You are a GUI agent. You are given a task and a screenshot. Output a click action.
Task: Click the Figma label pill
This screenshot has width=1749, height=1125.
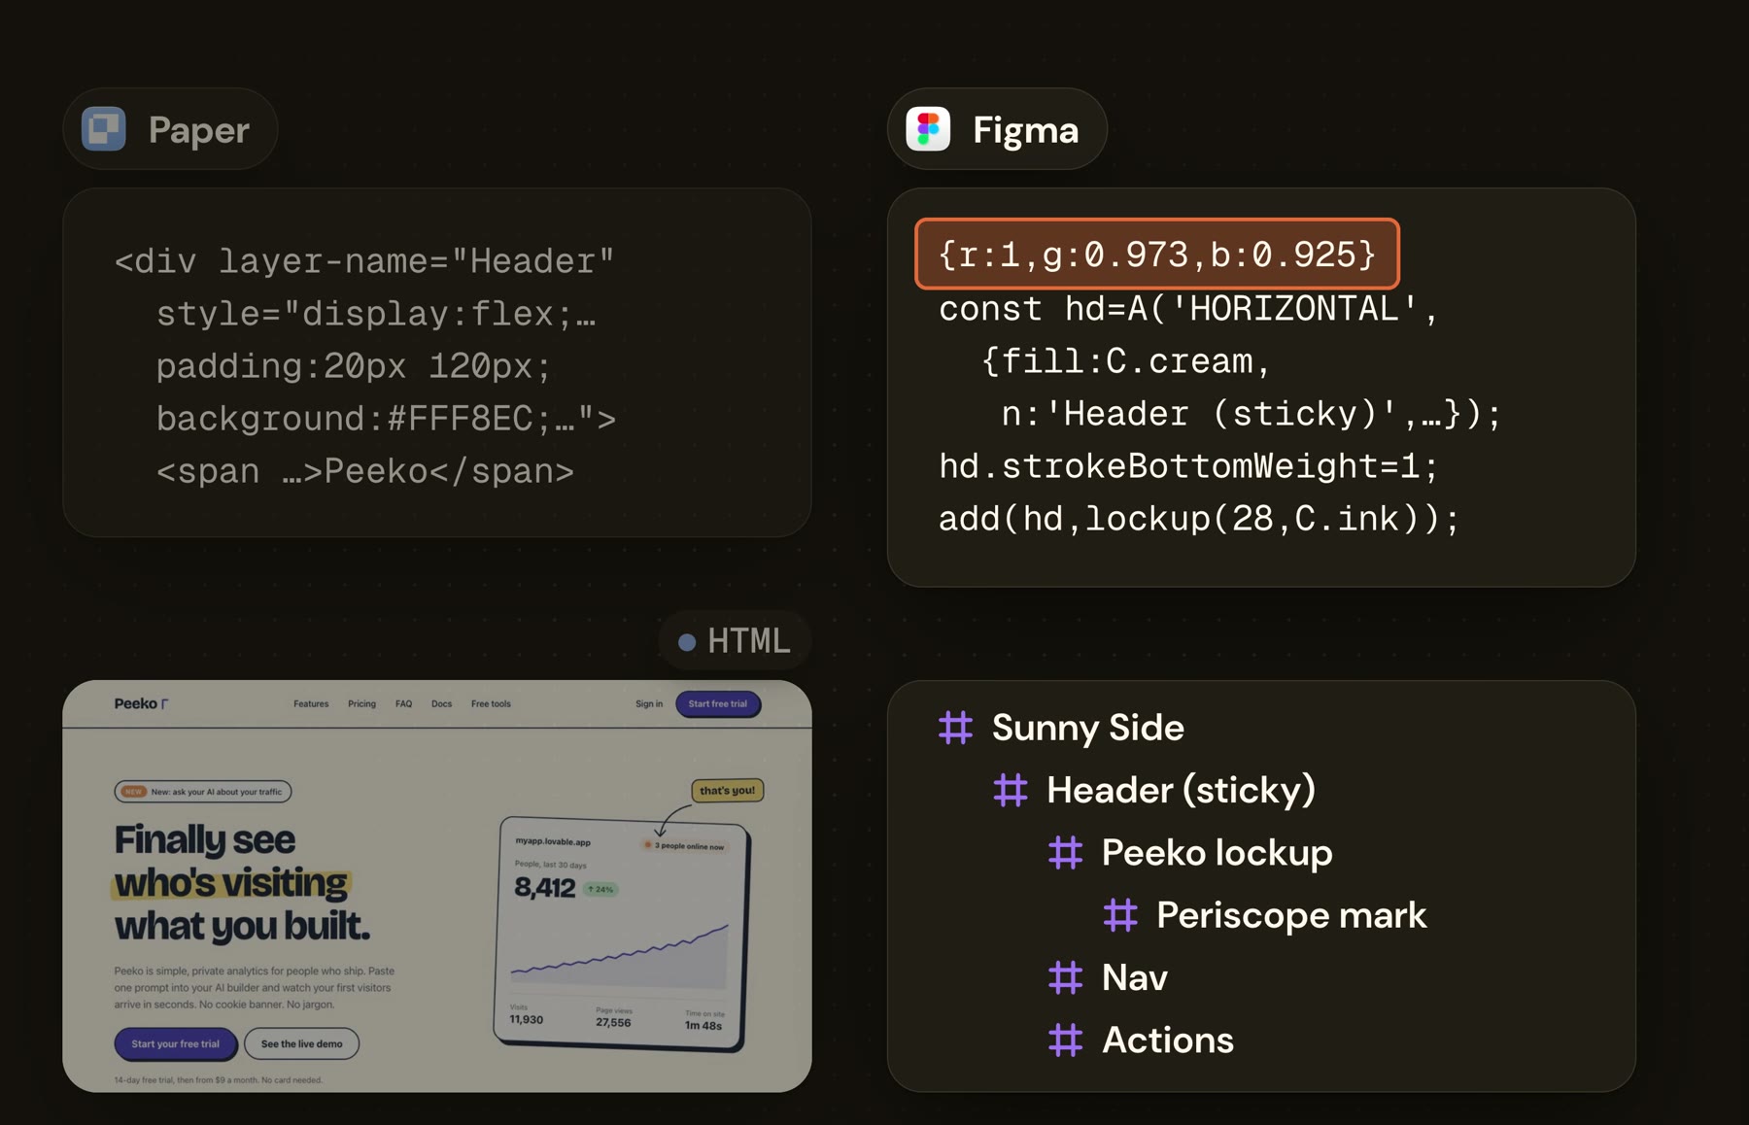(997, 129)
